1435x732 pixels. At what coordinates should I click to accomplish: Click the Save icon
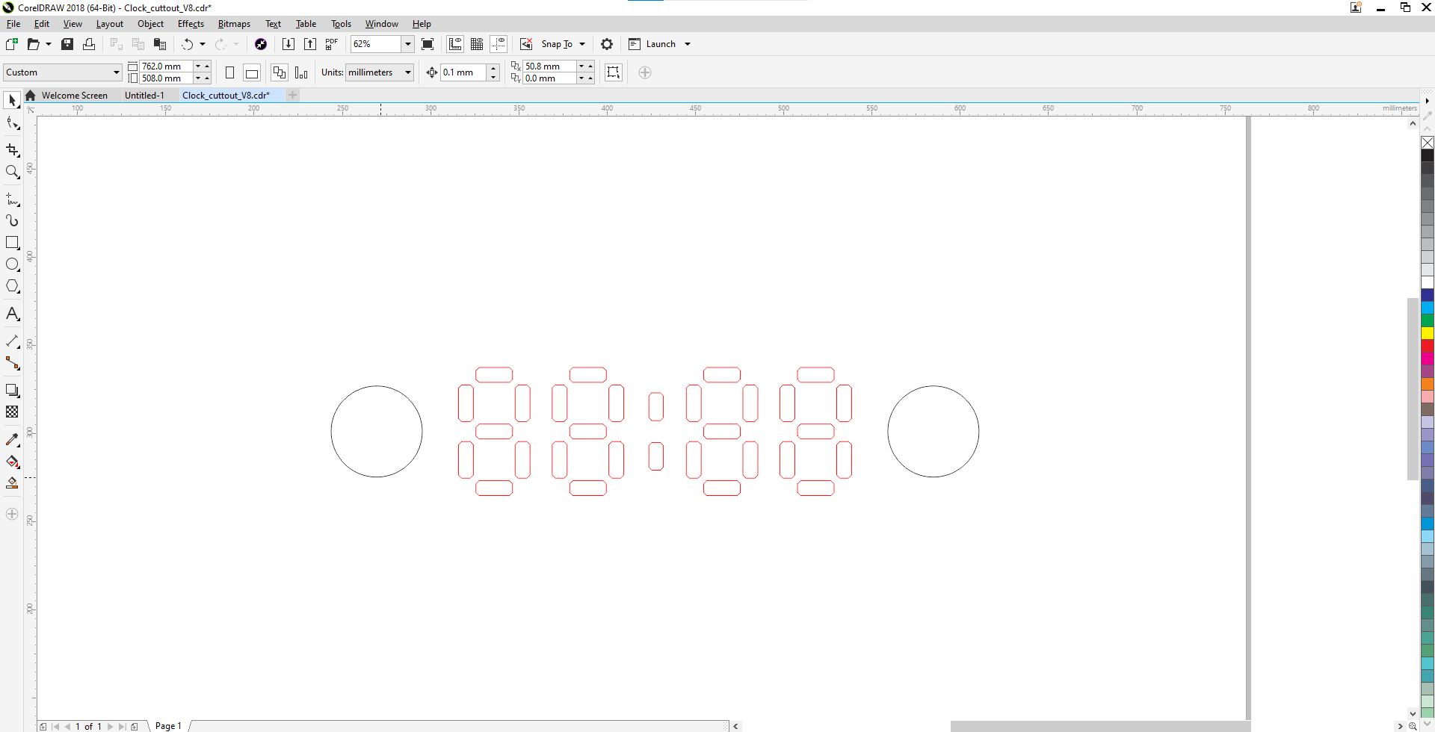pos(67,44)
